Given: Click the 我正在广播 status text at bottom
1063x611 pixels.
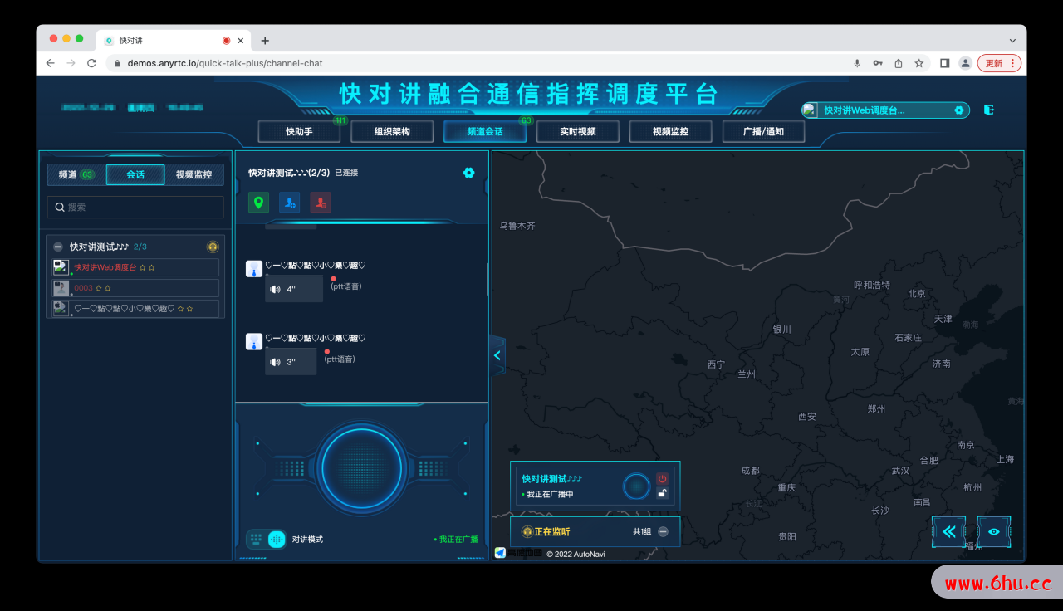Looking at the screenshot, I should click(456, 540).
